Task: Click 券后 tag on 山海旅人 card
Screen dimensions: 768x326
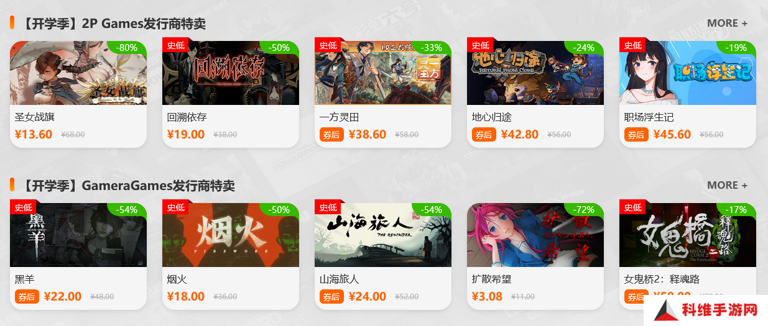Action: point(331,297)
